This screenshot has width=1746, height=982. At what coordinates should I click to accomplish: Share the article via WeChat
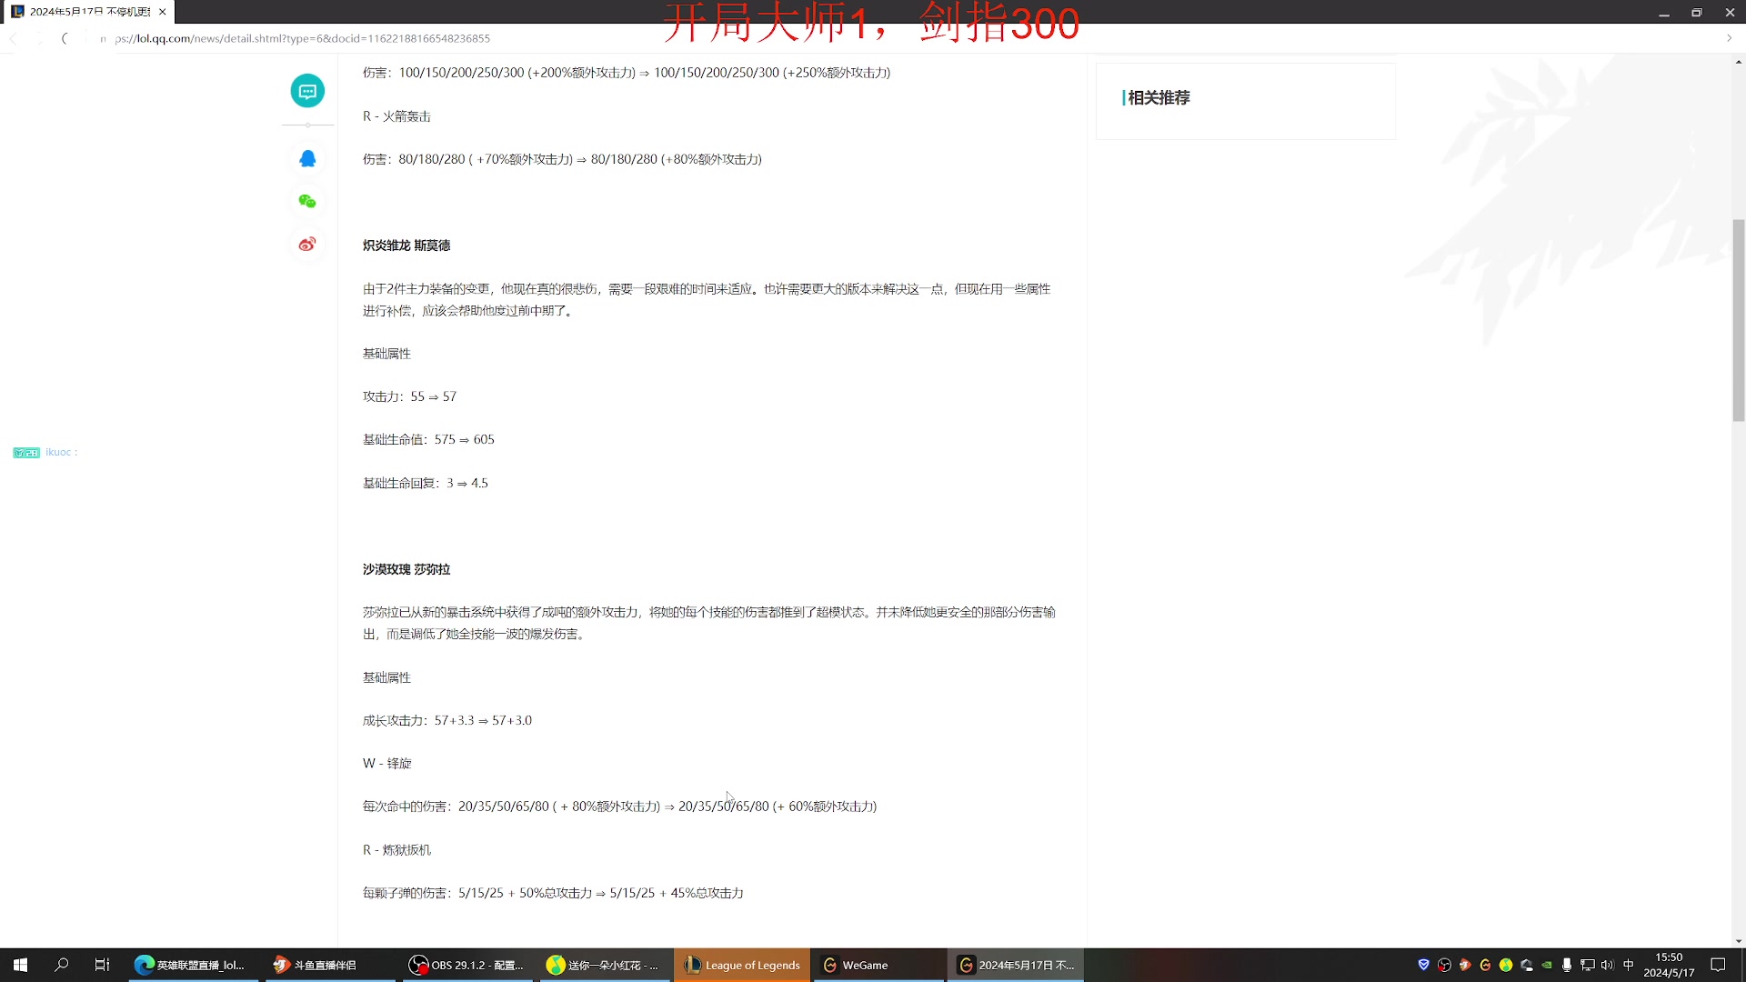tap(307, 200)
